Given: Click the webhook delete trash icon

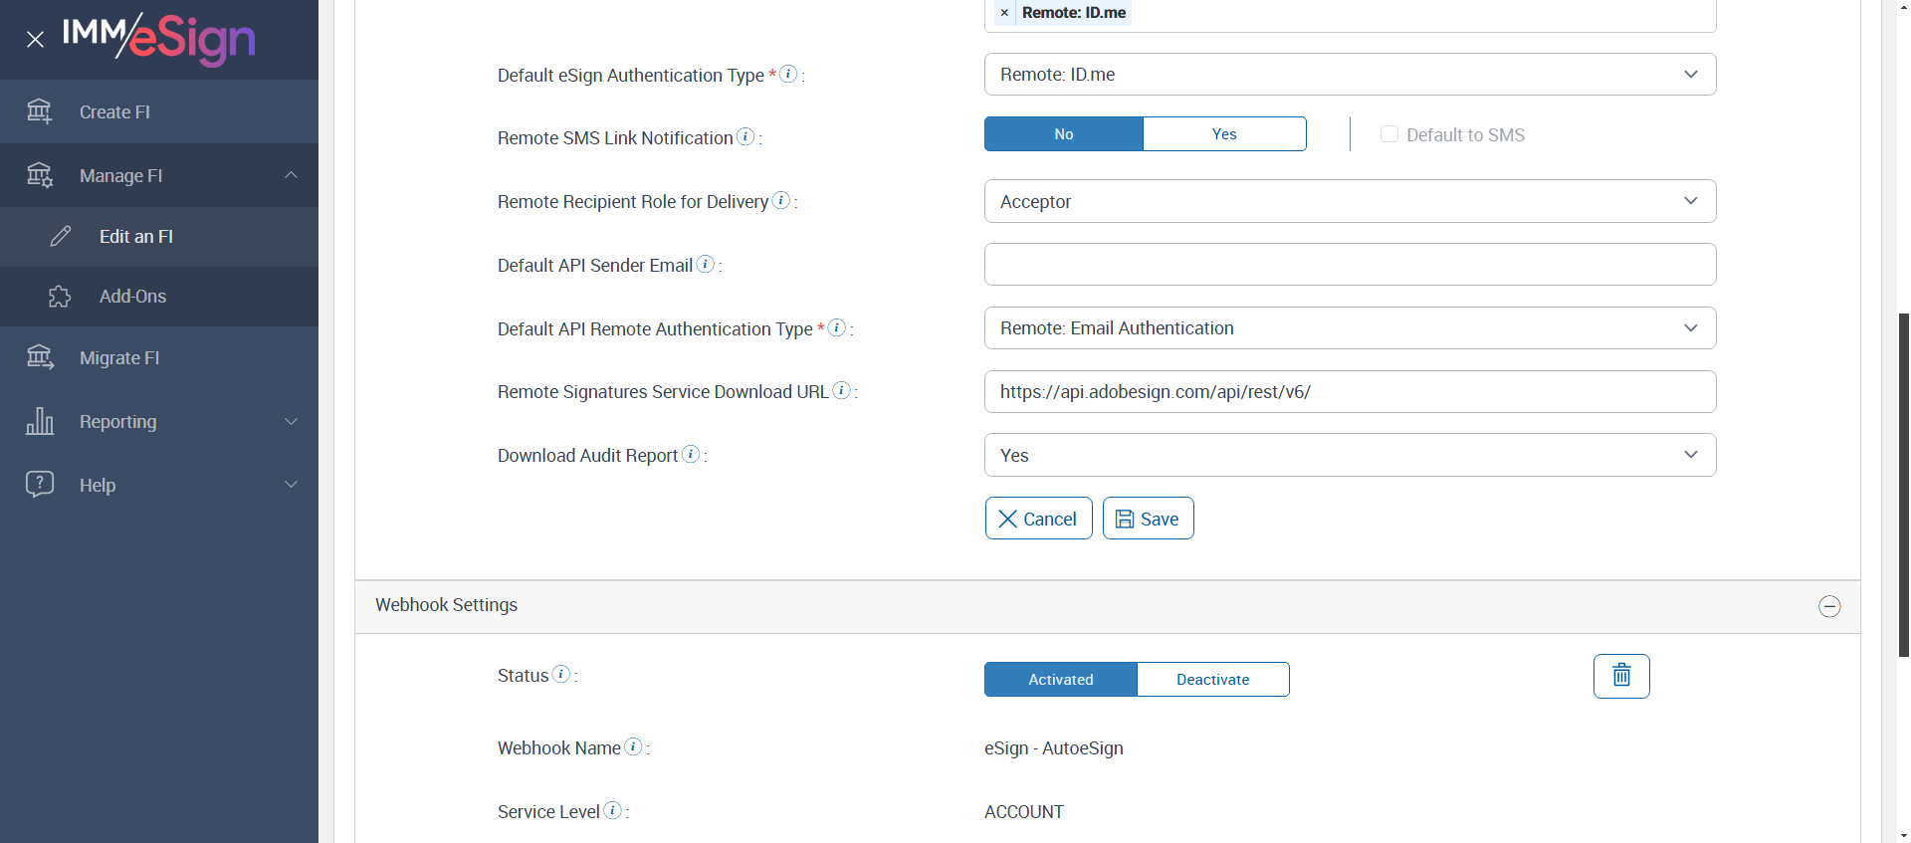Looking at the screenshot, I should coord(1620,676).
